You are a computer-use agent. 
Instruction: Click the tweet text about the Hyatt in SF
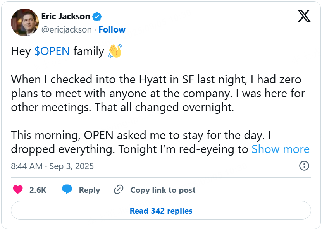(158, 93)
